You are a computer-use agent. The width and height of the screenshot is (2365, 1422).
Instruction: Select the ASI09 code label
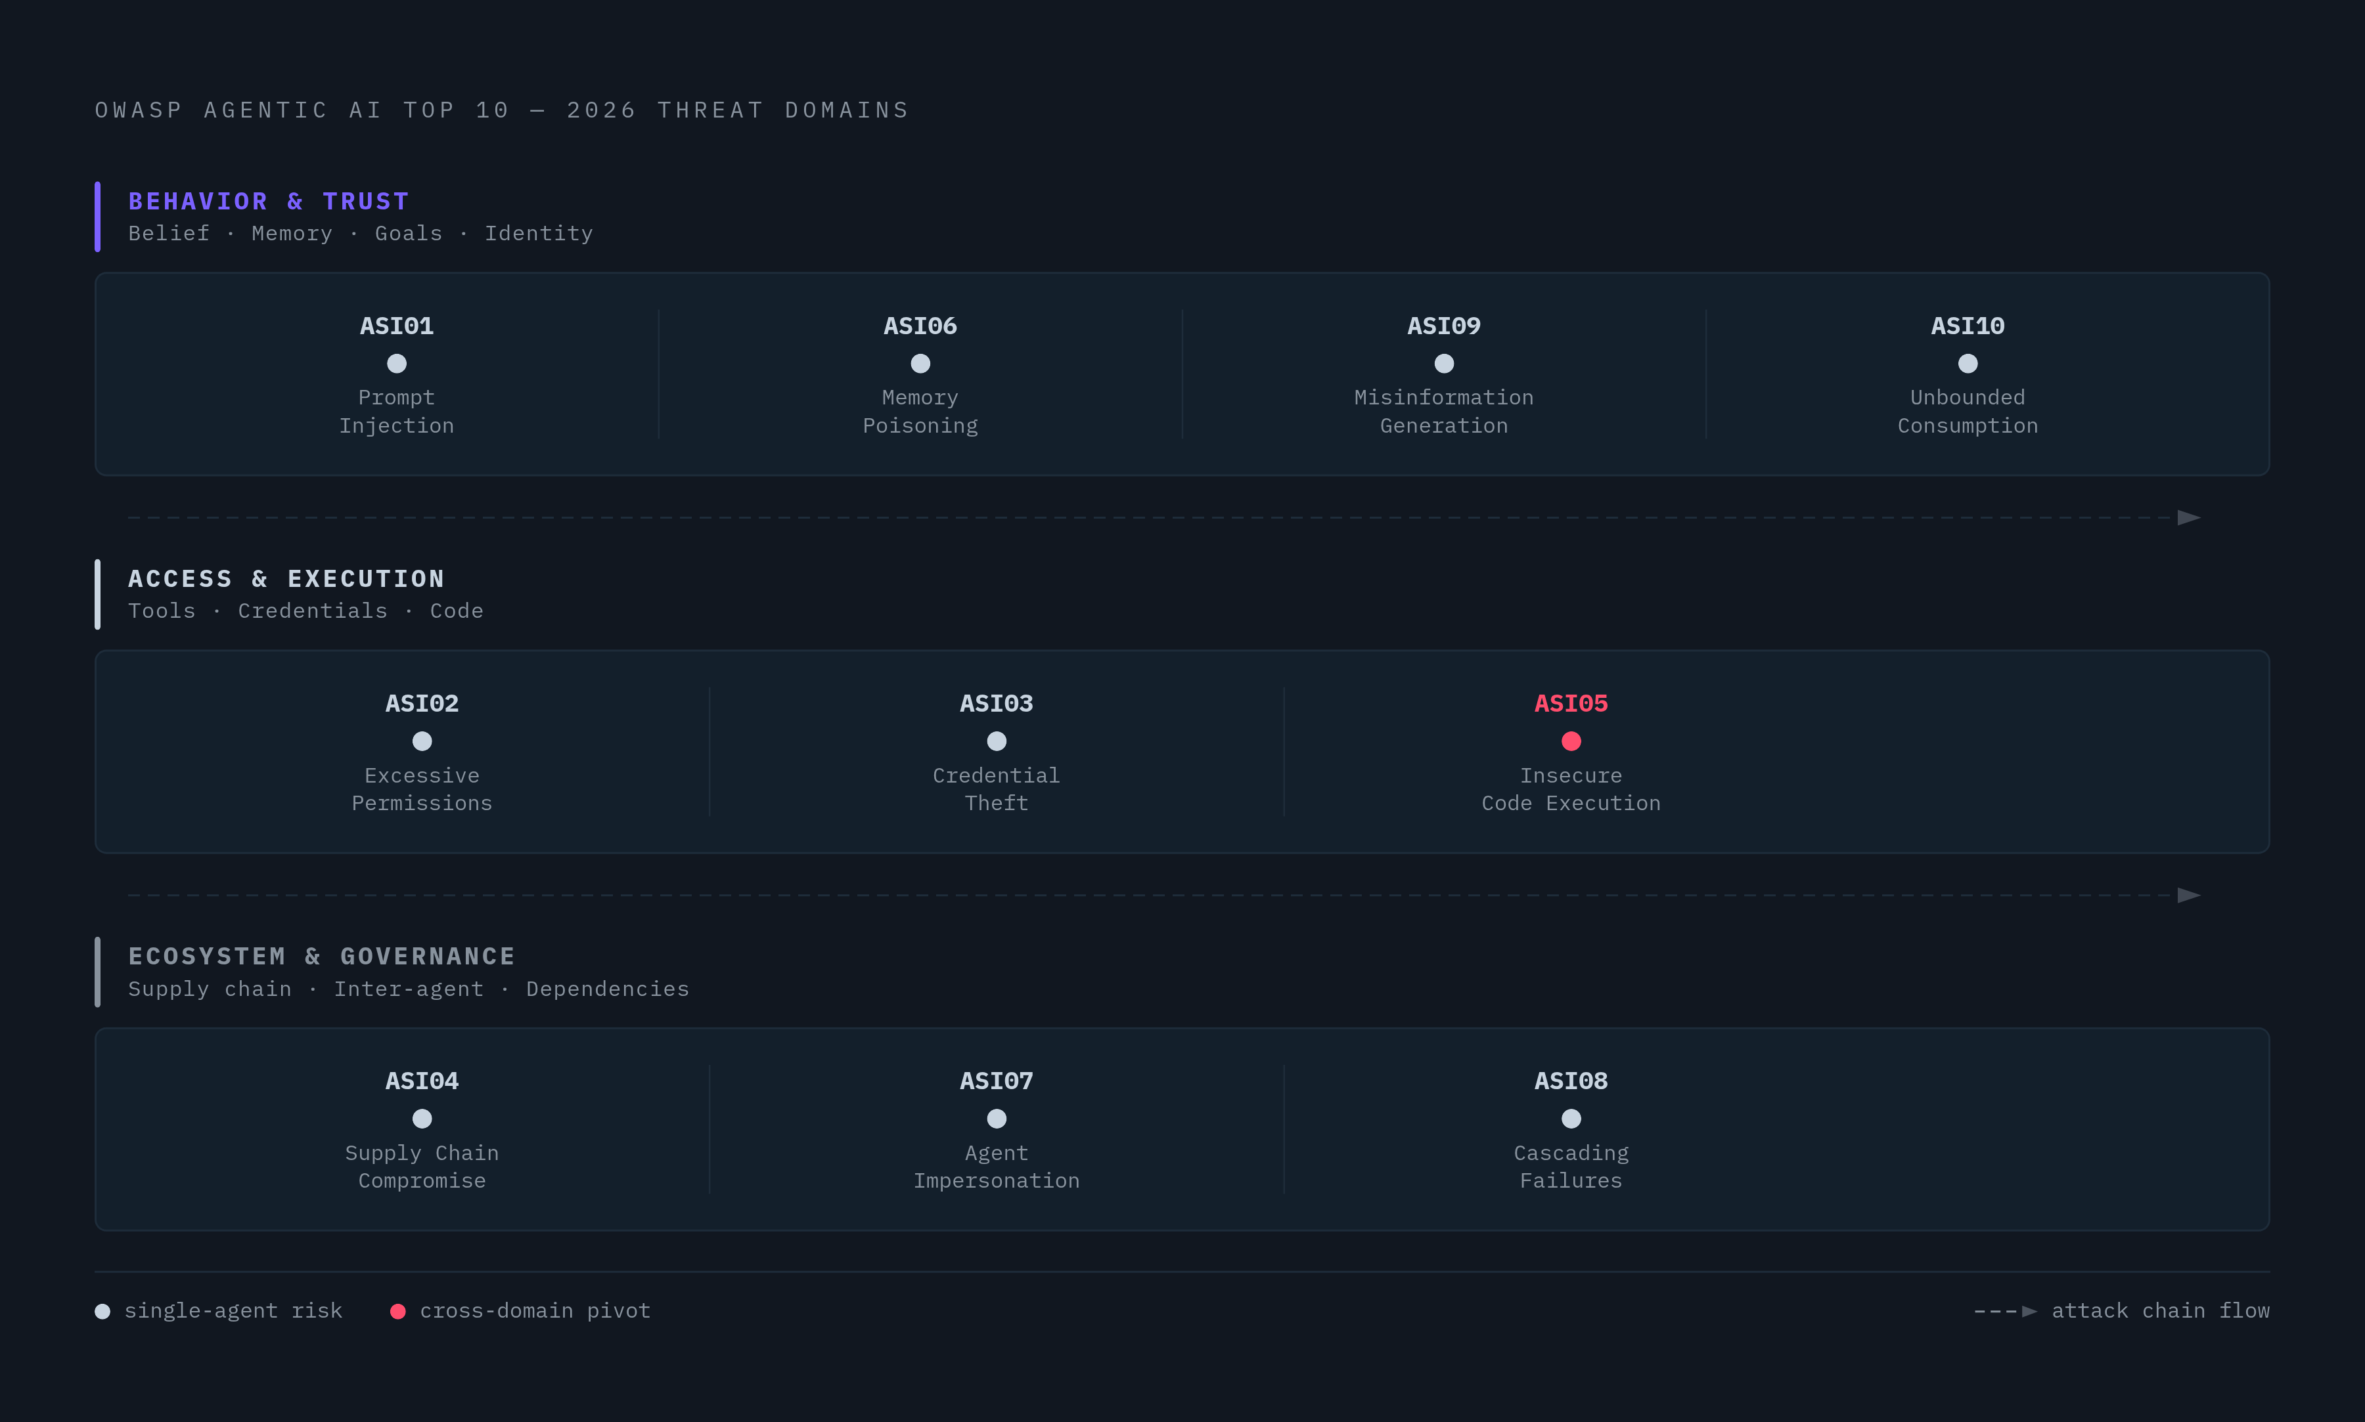(1444, 326)
